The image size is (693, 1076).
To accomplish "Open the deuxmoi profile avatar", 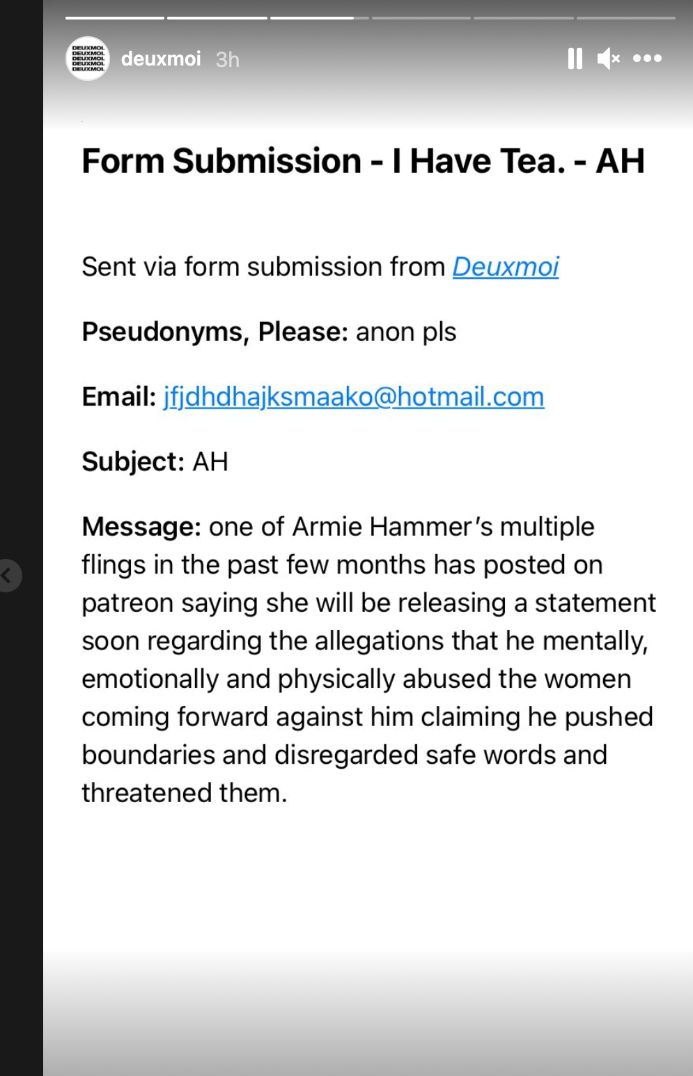I will [88, 59].
